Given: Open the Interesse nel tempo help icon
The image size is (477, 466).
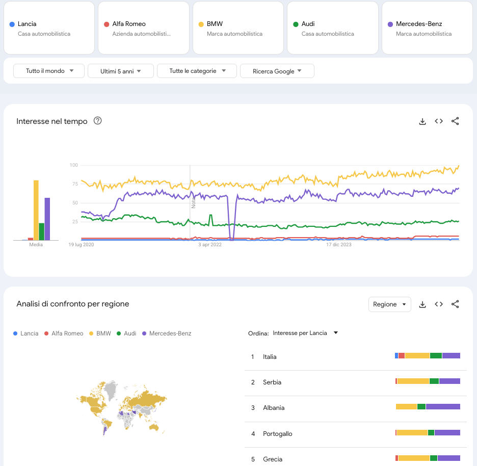Looking at the screenshot, I should (x=97, y=121).
